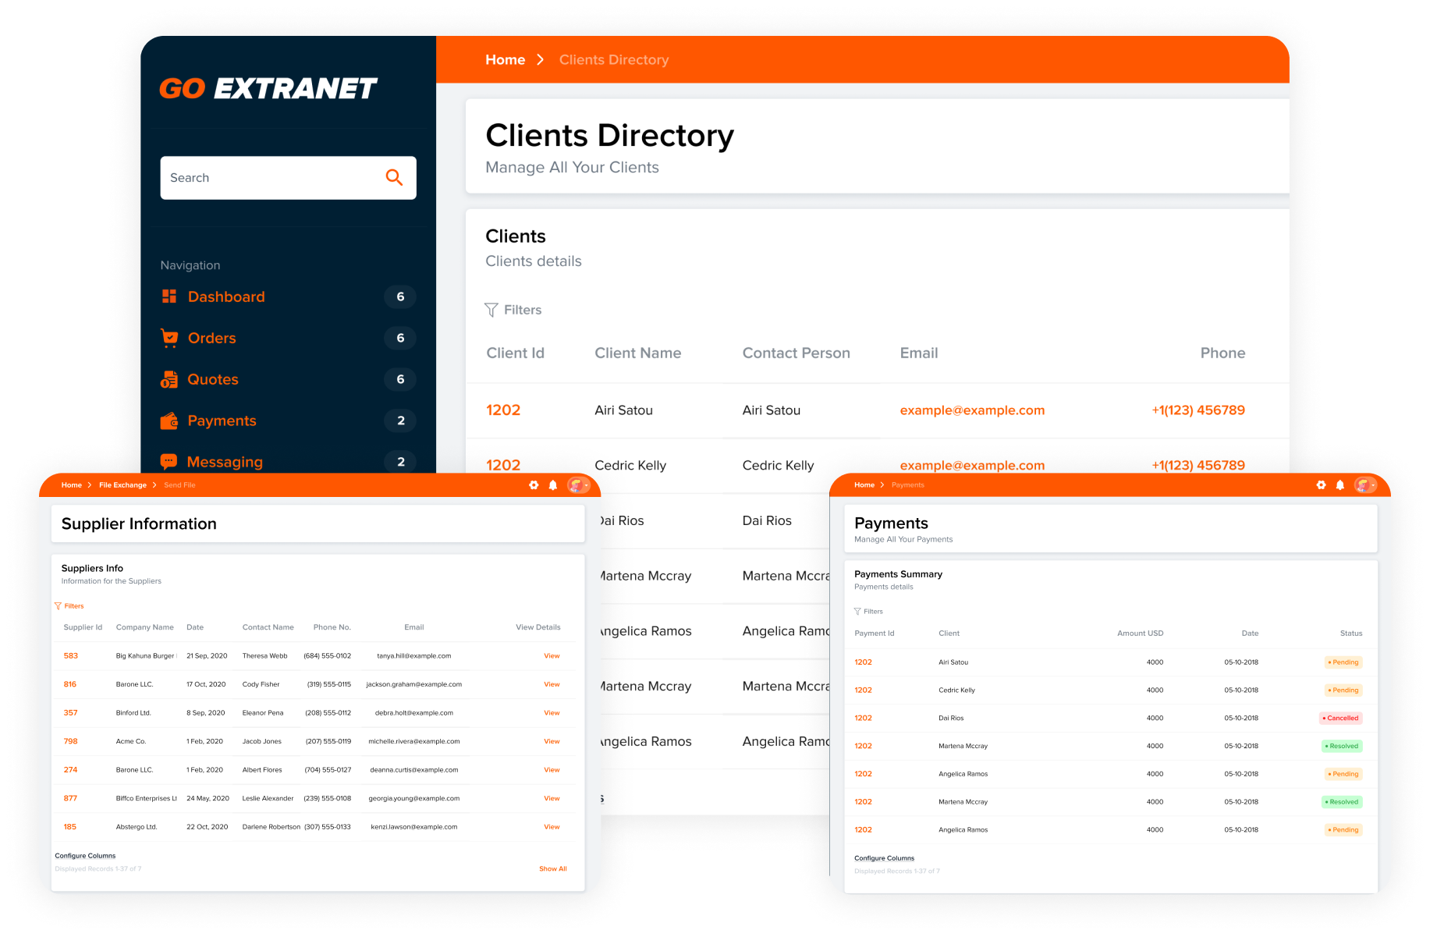Click the Quotes icon in the navigation
The image size is (1430, 937).
[x=169, y=379]
